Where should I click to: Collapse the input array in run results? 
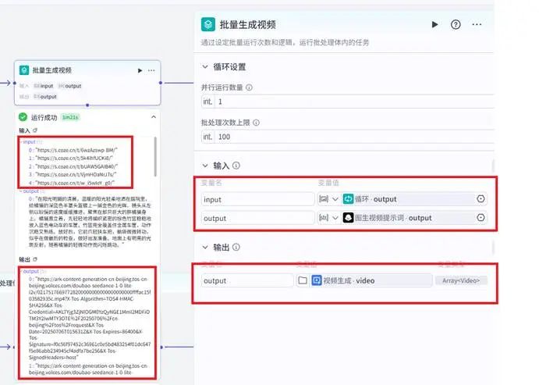click(21, 142)
